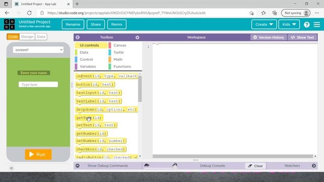
Task: Select the getNumber(id) block
Action: [91, 133]
